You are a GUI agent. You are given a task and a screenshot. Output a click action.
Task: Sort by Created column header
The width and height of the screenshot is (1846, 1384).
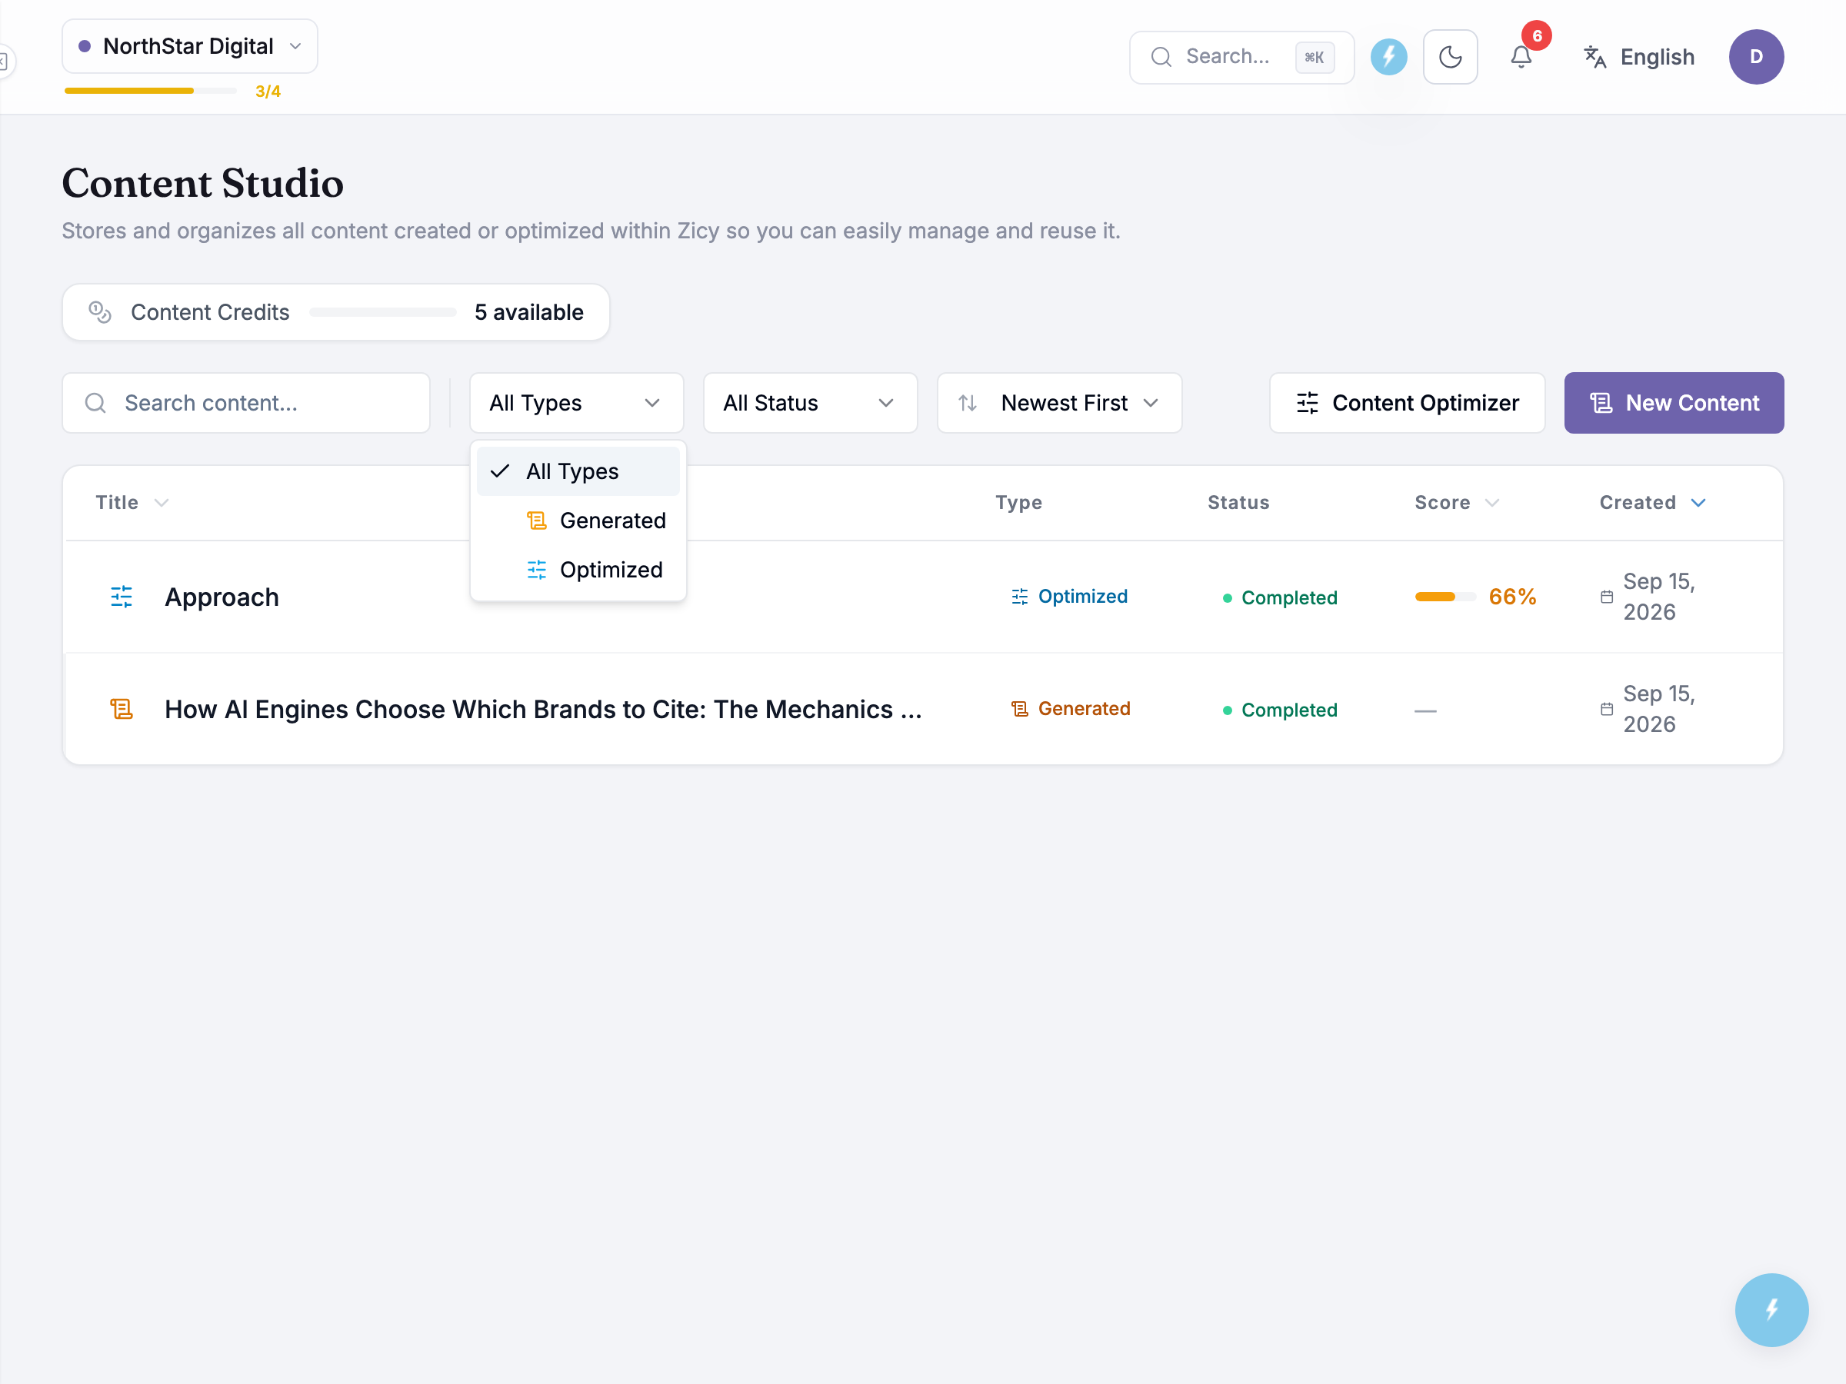coord(1652,502)
